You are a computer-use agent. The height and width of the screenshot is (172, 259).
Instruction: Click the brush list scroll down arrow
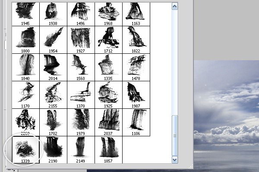pos(174,160)
